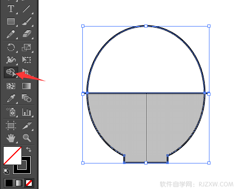Click the top-center selection handle
This screenshot has height=189, width=235.
coord(146,26)
